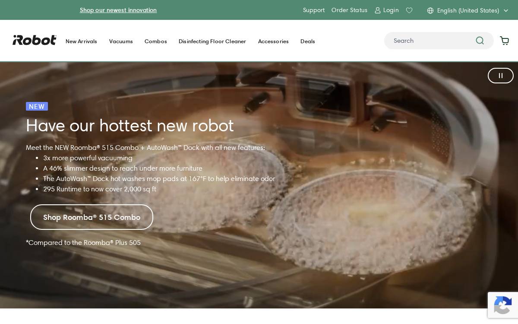Open the Combos menu

[x=156, y=41]
